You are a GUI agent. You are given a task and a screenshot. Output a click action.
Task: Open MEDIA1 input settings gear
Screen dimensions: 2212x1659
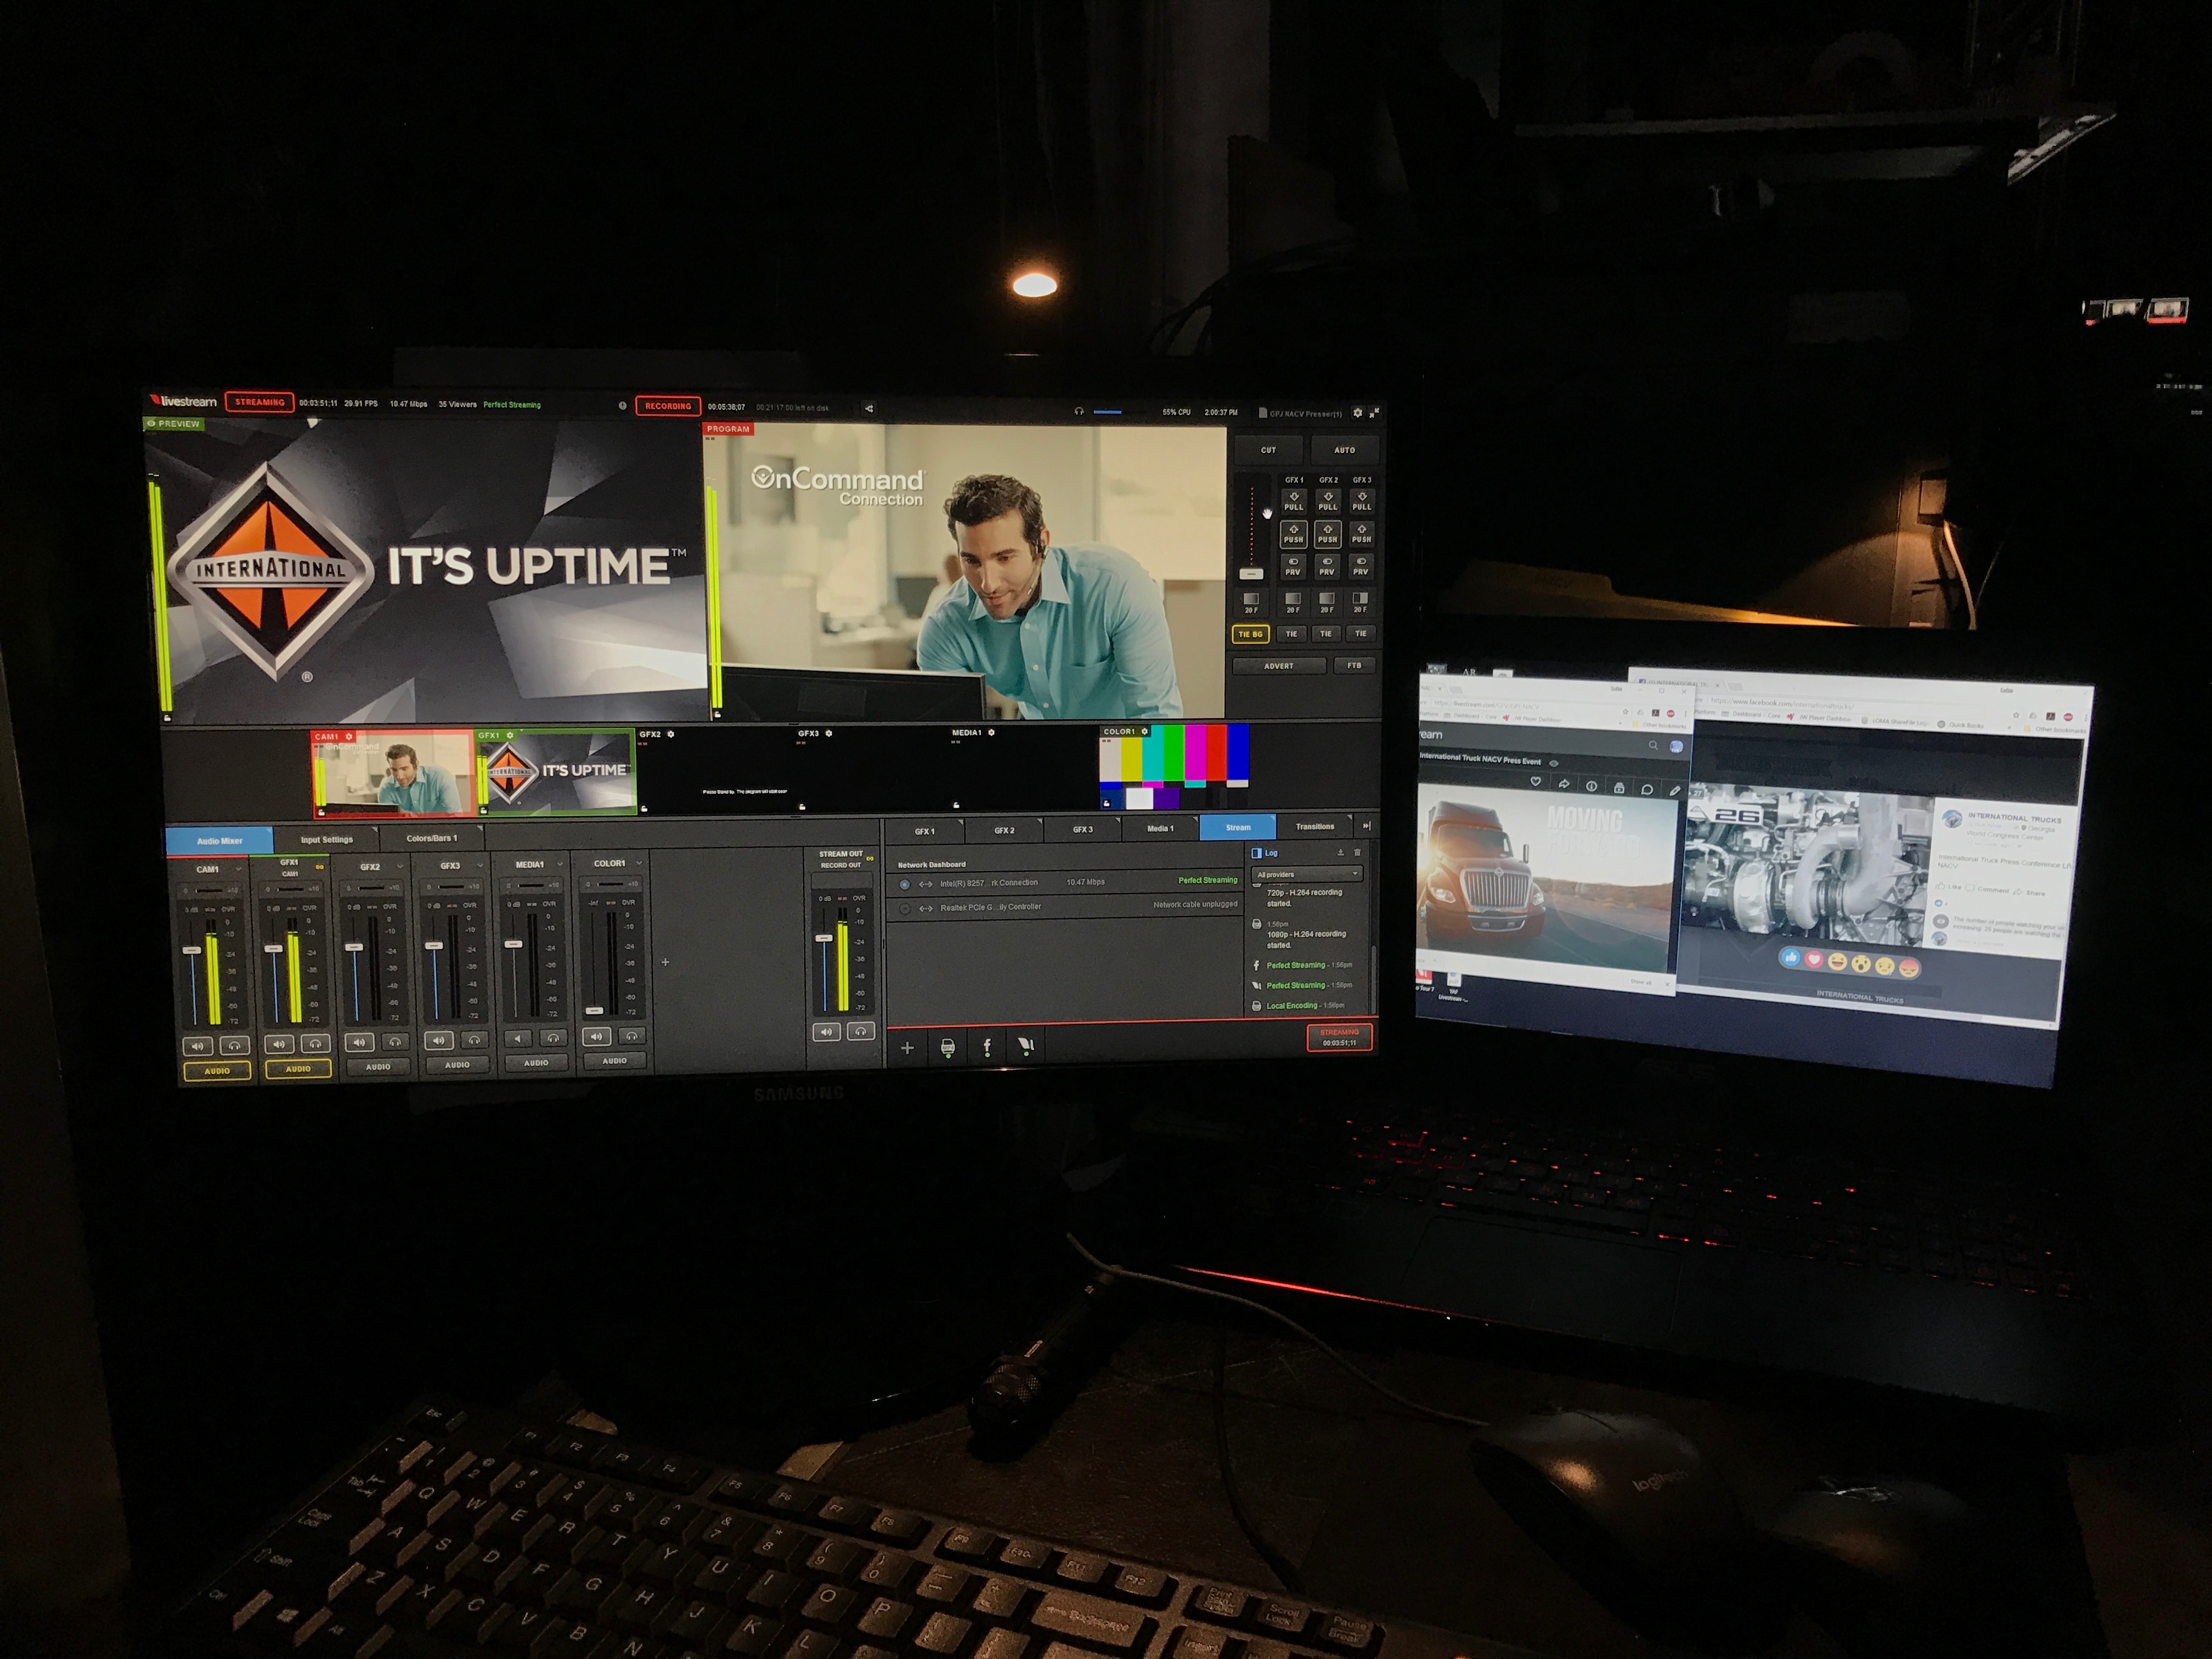[x=991, y=732]
